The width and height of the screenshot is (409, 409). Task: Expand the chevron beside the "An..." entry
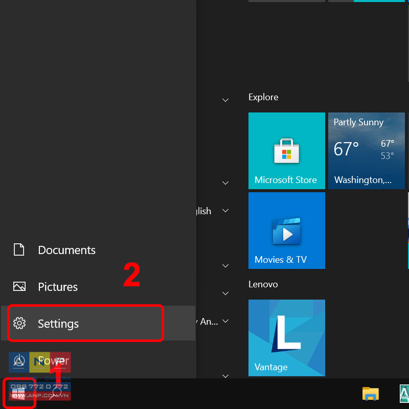pyautogui.click(x=225, y=321)
